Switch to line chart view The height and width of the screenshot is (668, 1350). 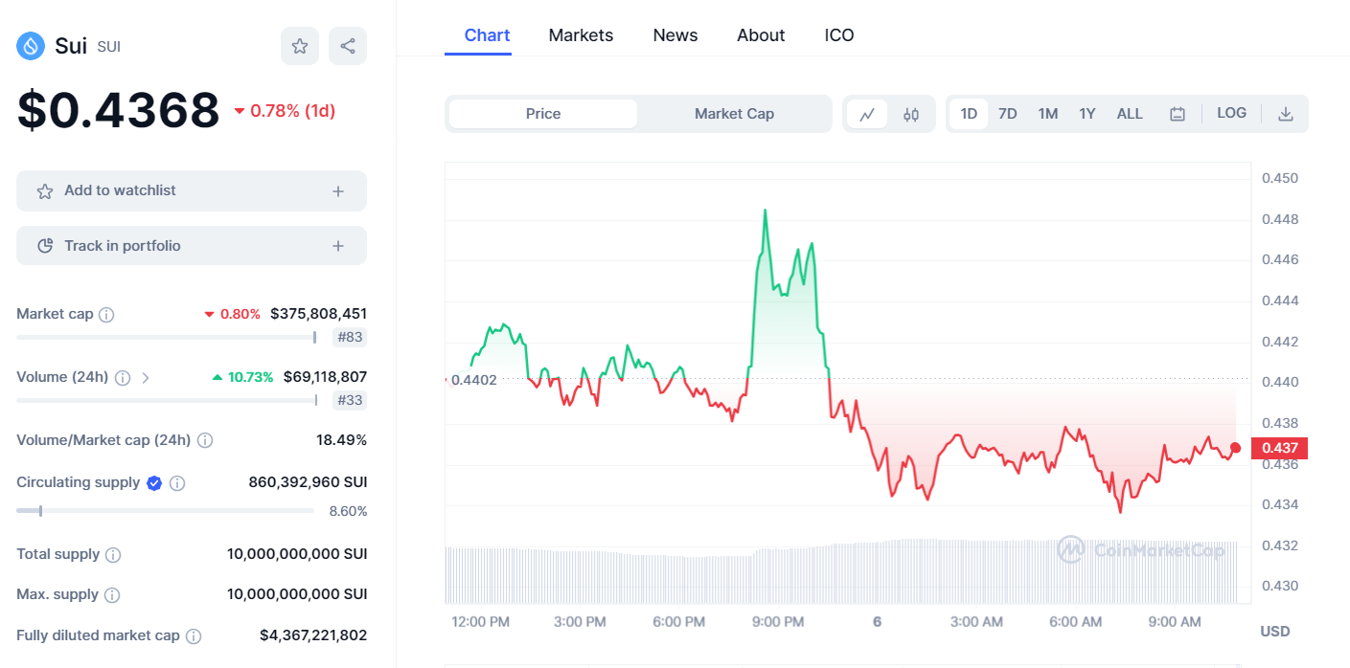(867, 114)
